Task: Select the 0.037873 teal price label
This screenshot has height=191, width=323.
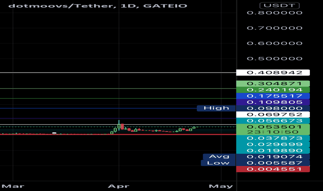Action: 273,138
